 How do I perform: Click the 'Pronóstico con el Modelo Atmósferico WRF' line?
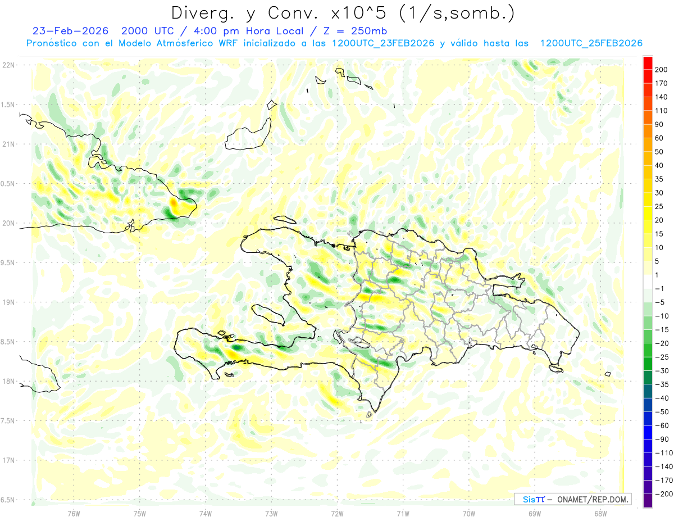click(x=133, y=43)
